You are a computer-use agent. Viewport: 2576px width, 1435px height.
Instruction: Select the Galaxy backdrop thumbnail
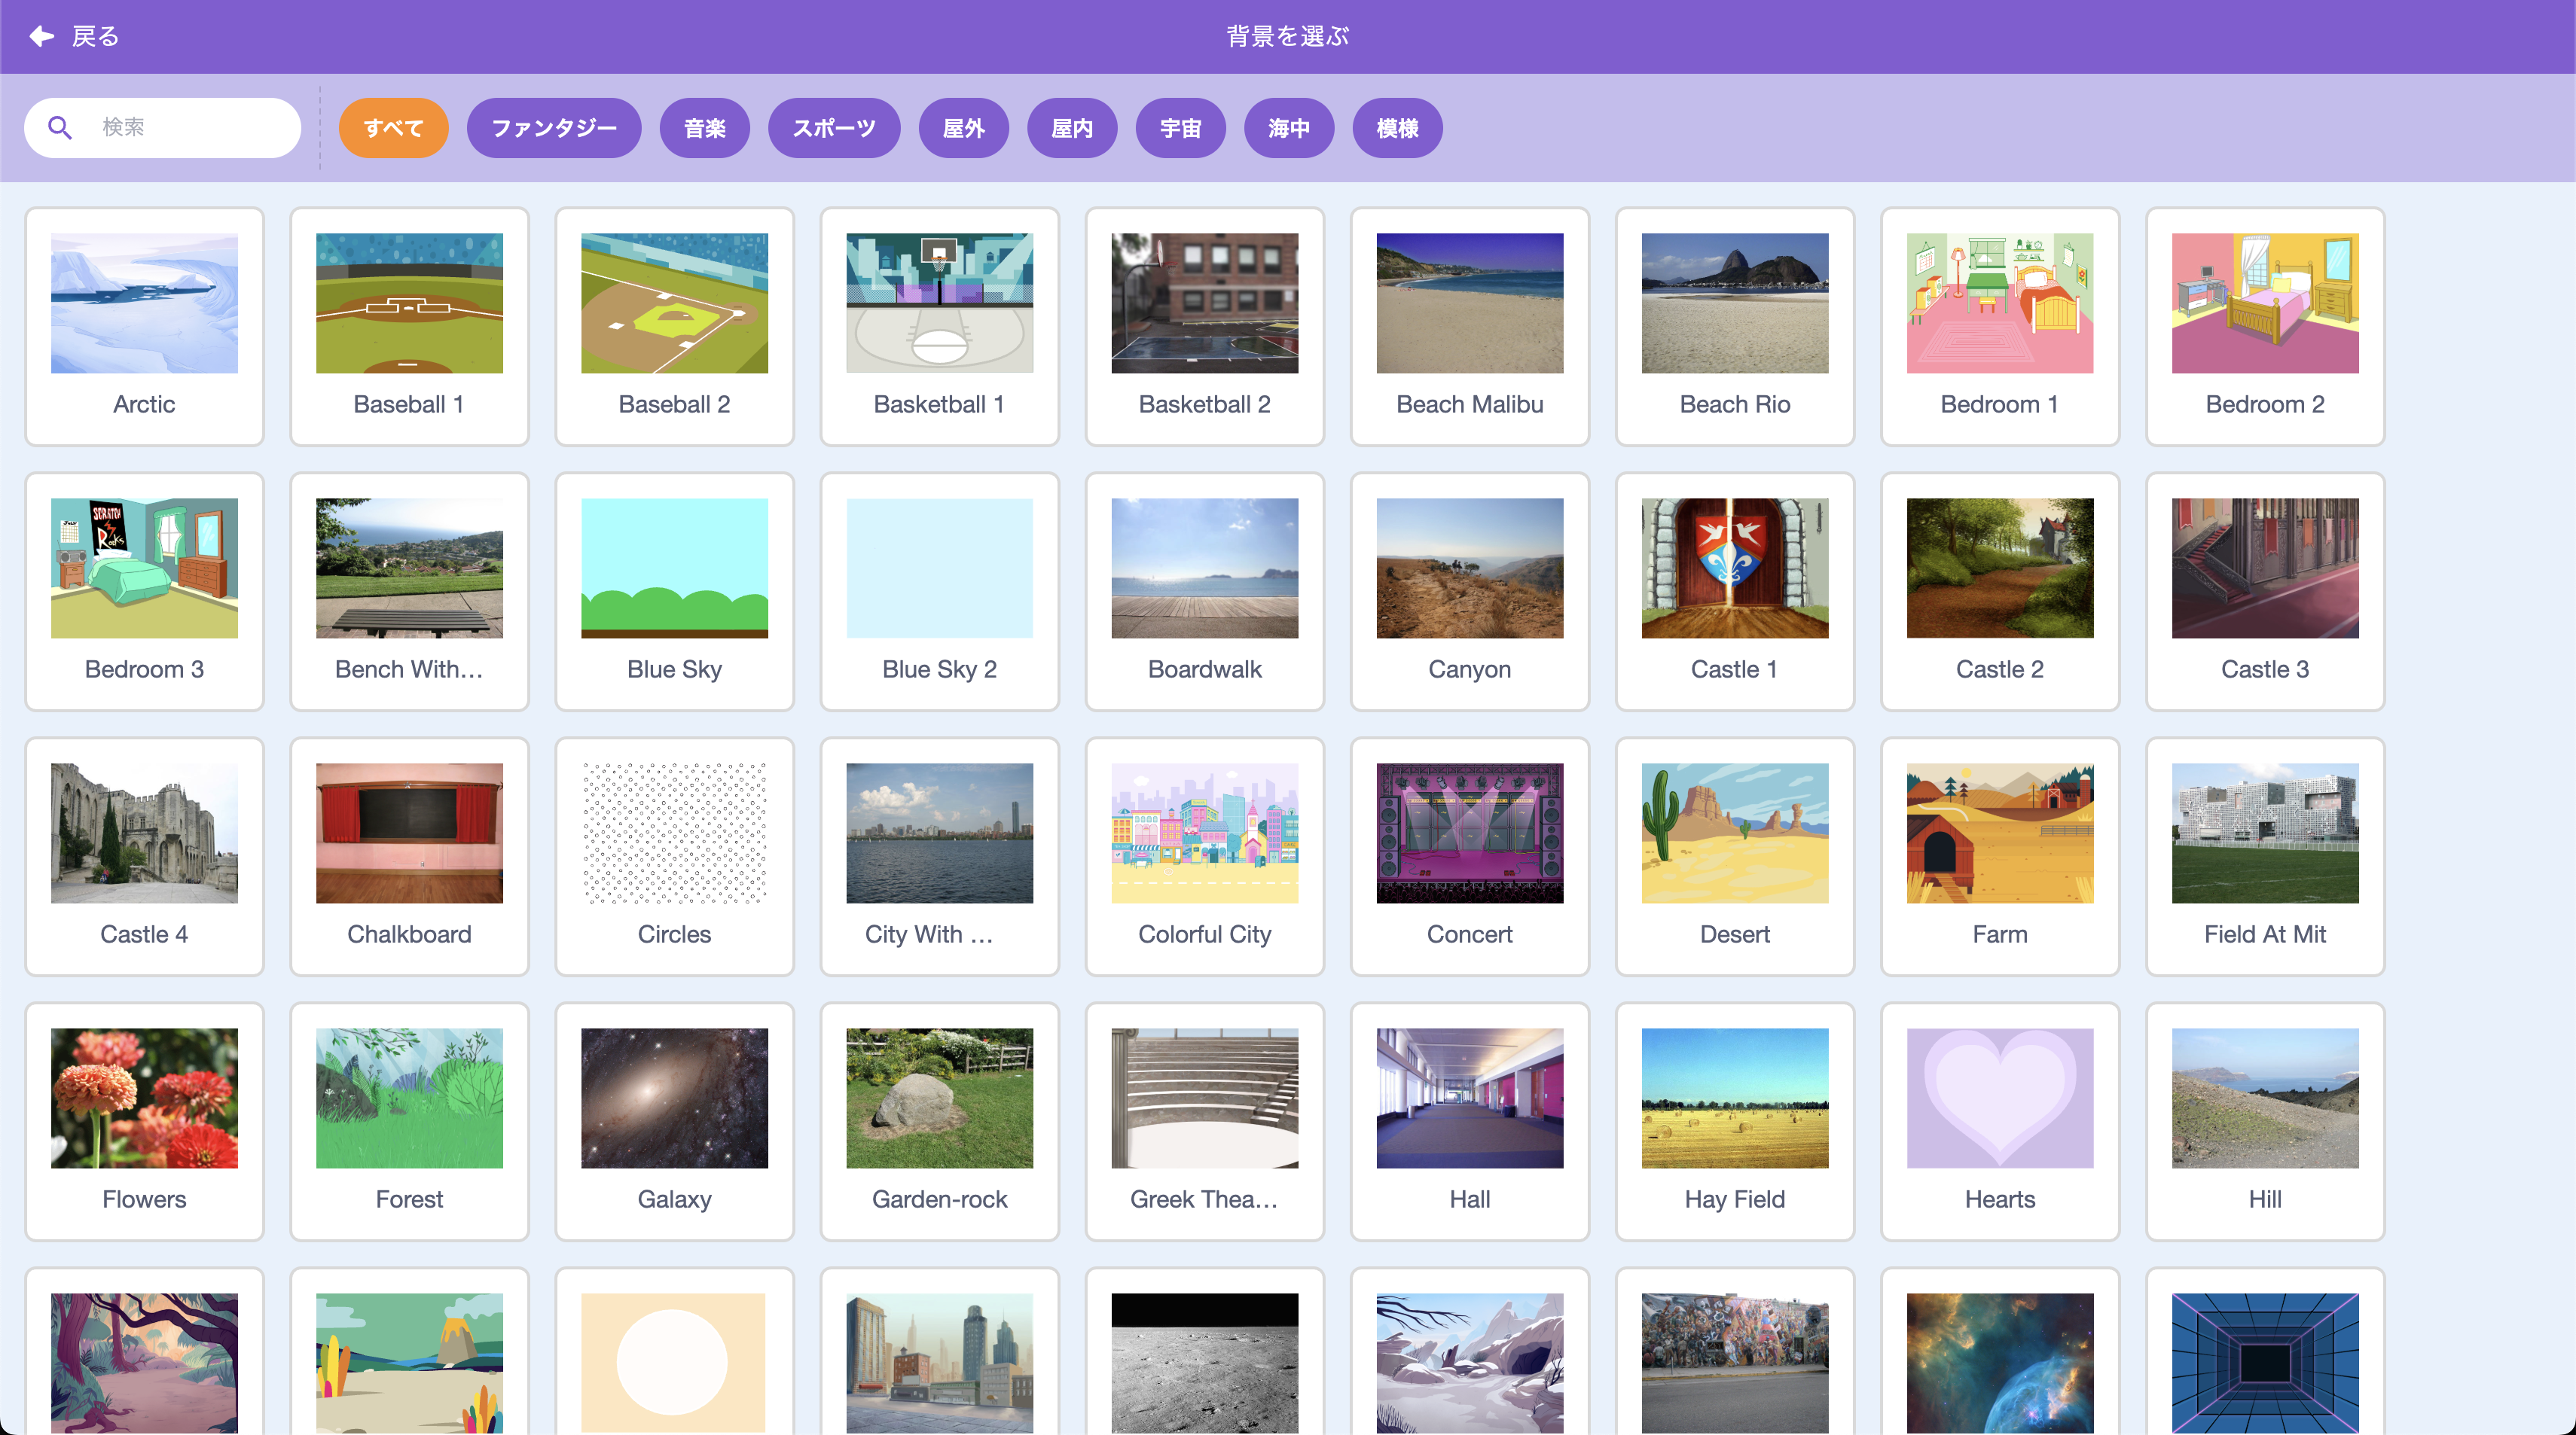tap(674, 1097)
